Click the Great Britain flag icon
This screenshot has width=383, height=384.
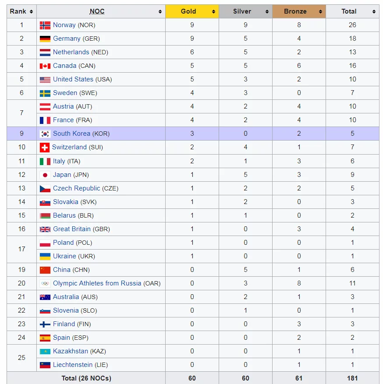coord(45,229)
